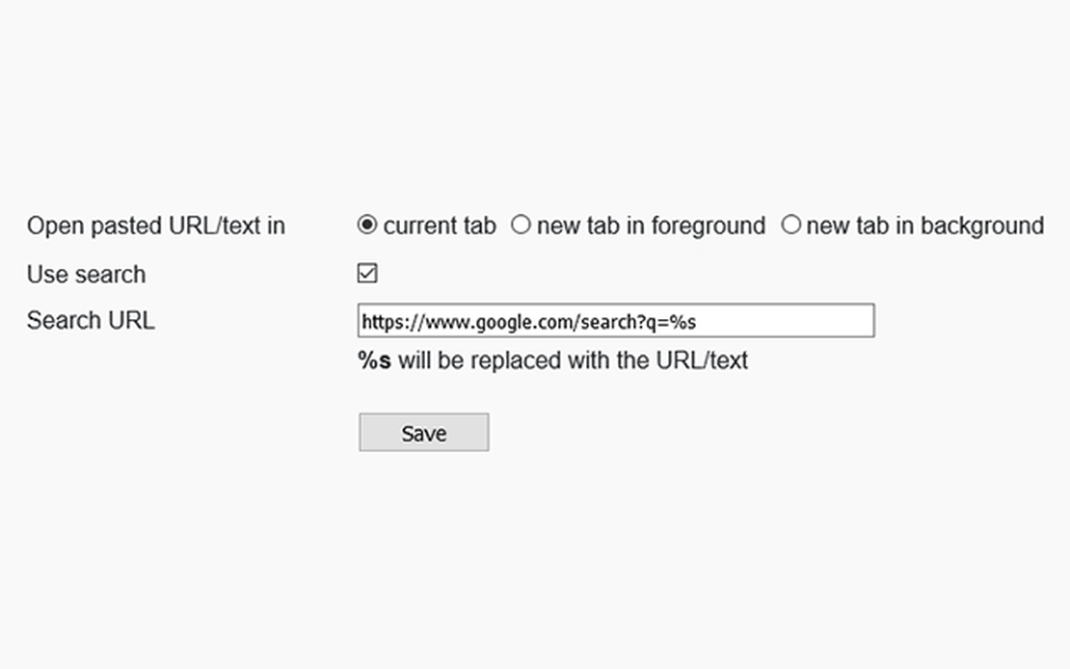This screenshot has height=669, width=1070.
Task: Click the Save button
Action: [423, 433]
